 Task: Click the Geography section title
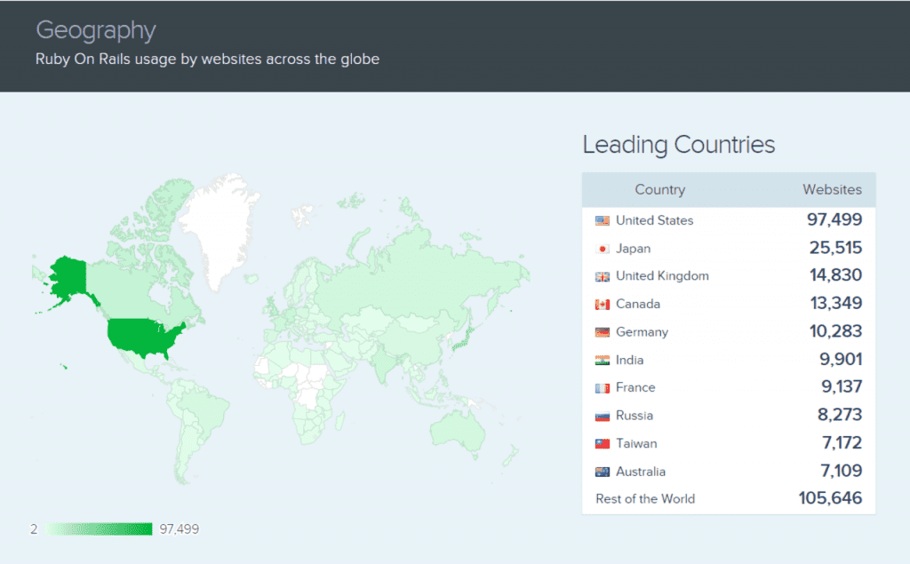click(x=95, y=30)
